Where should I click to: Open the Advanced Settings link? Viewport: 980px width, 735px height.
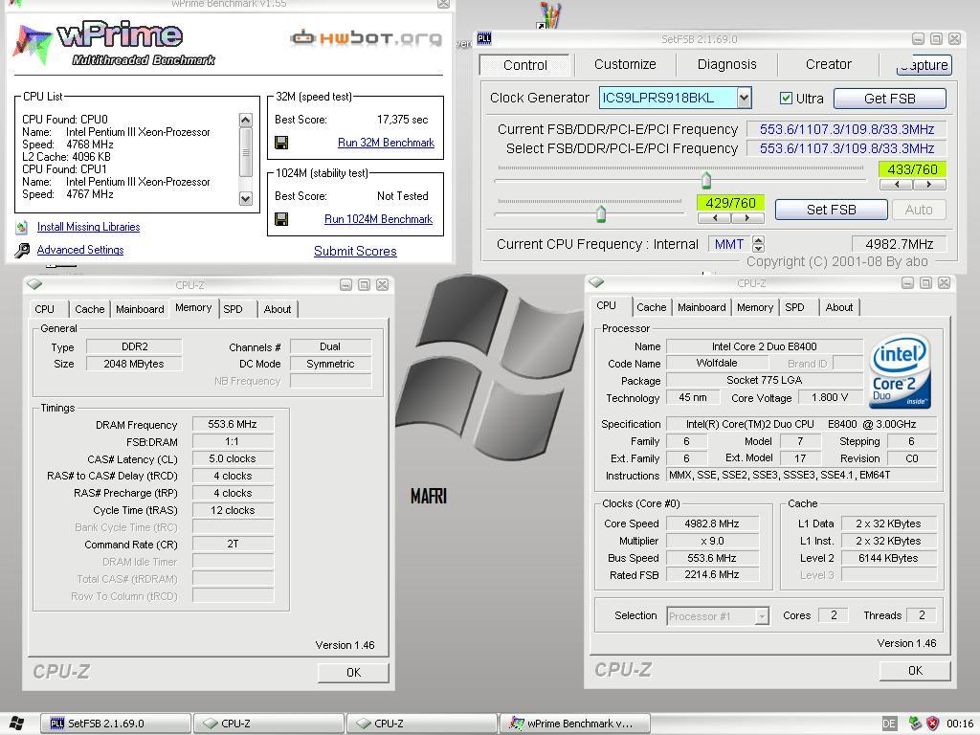[80, 250]
